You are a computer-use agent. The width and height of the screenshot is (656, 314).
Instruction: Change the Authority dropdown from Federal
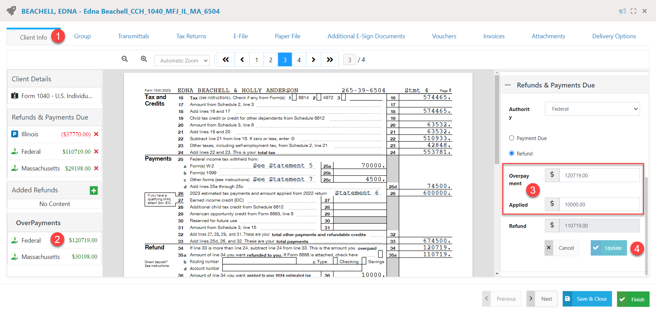[x=592, y=109]
